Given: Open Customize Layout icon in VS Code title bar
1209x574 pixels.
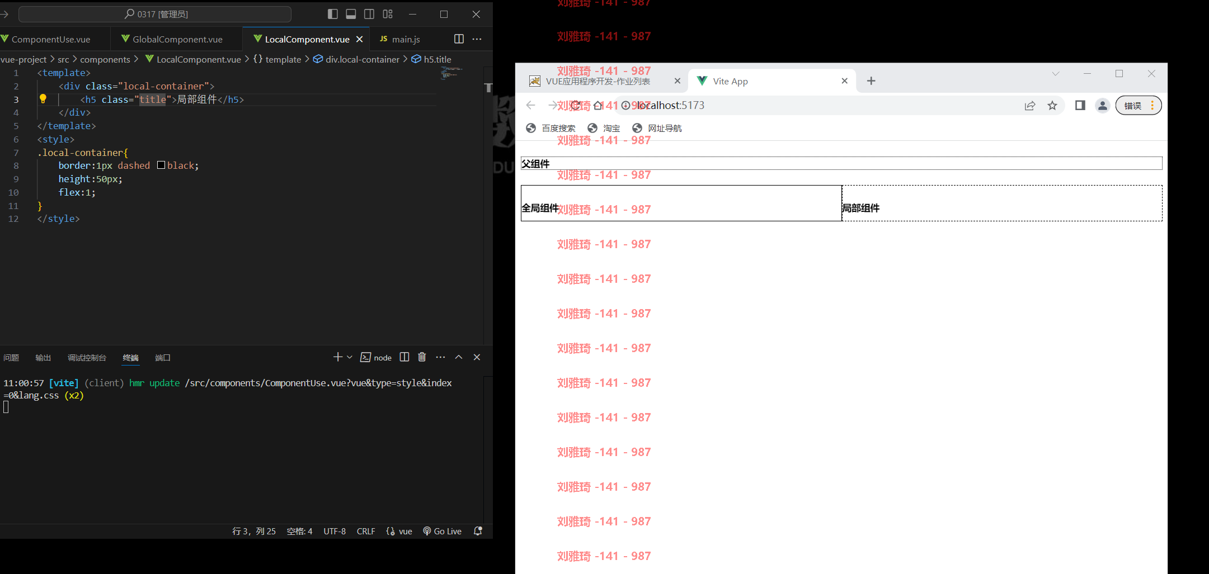Looking at the screenshot, I should (388, 14).
